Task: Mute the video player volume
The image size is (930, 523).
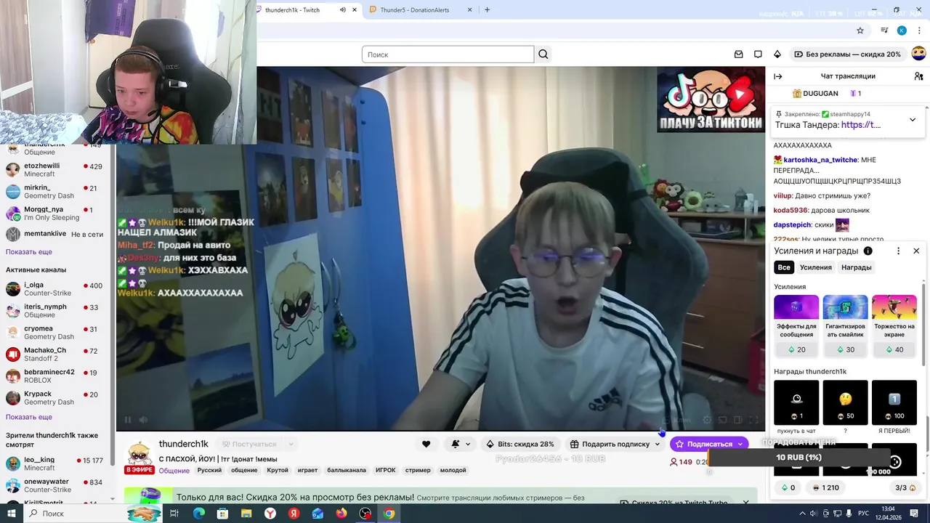Action: tap(143, 420)
